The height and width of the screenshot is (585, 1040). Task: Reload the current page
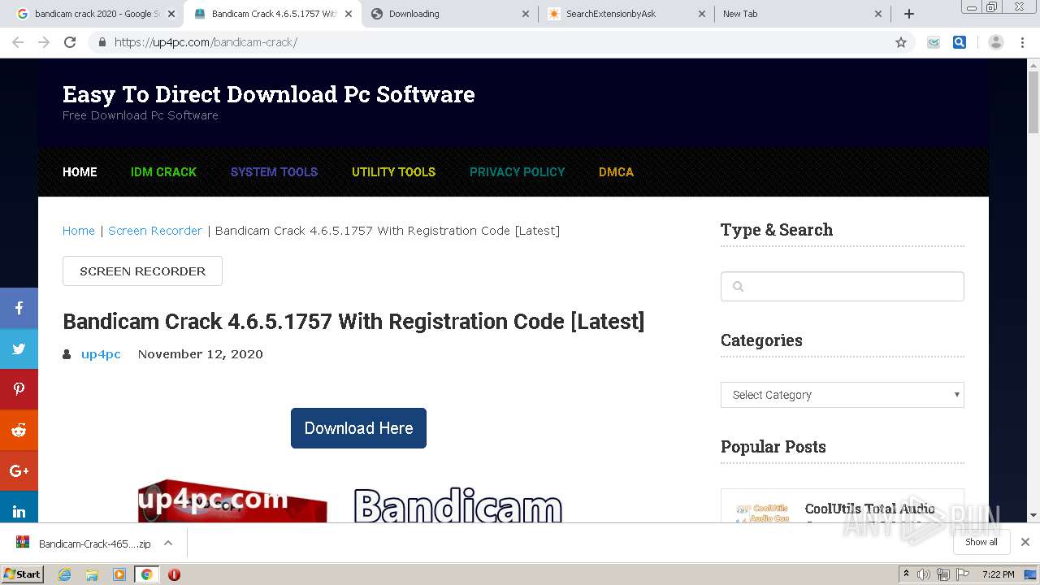pyautogui.click(x=70, y=42)
